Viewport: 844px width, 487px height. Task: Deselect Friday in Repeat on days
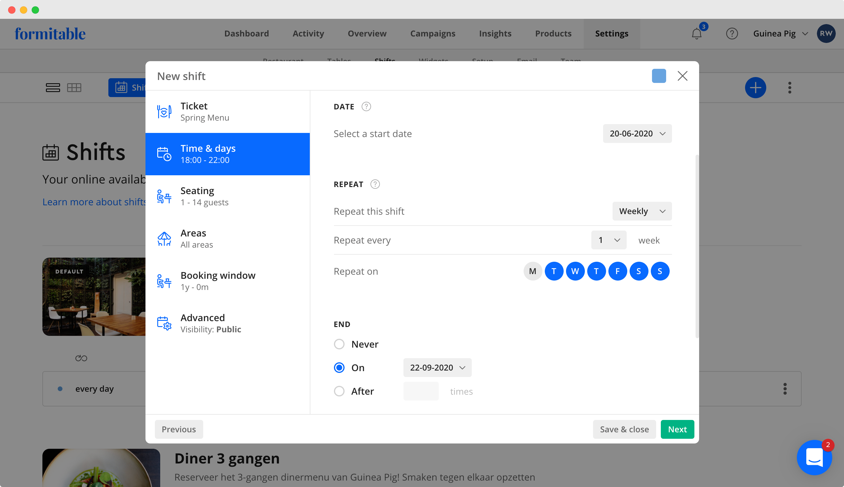pos(617,271)
